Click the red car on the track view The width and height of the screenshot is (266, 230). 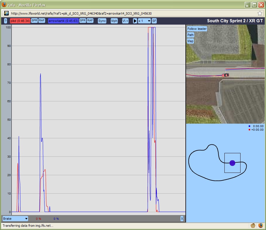coord(226,75)
